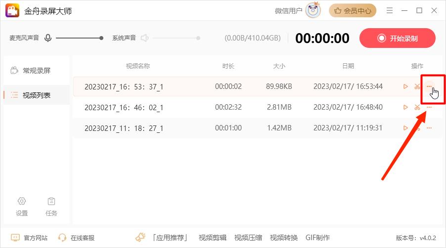The height and width of the screenshot is (248, 446).
Task: Open 官方网站 official website link
Action: (x=36, y=238)
